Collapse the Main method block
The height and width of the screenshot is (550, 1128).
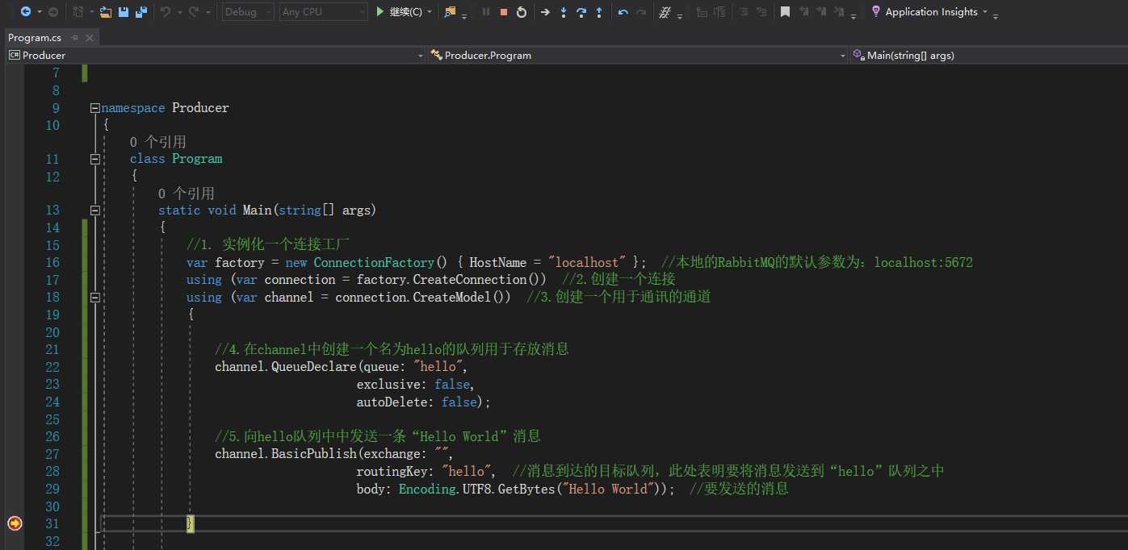coord(95,210)
